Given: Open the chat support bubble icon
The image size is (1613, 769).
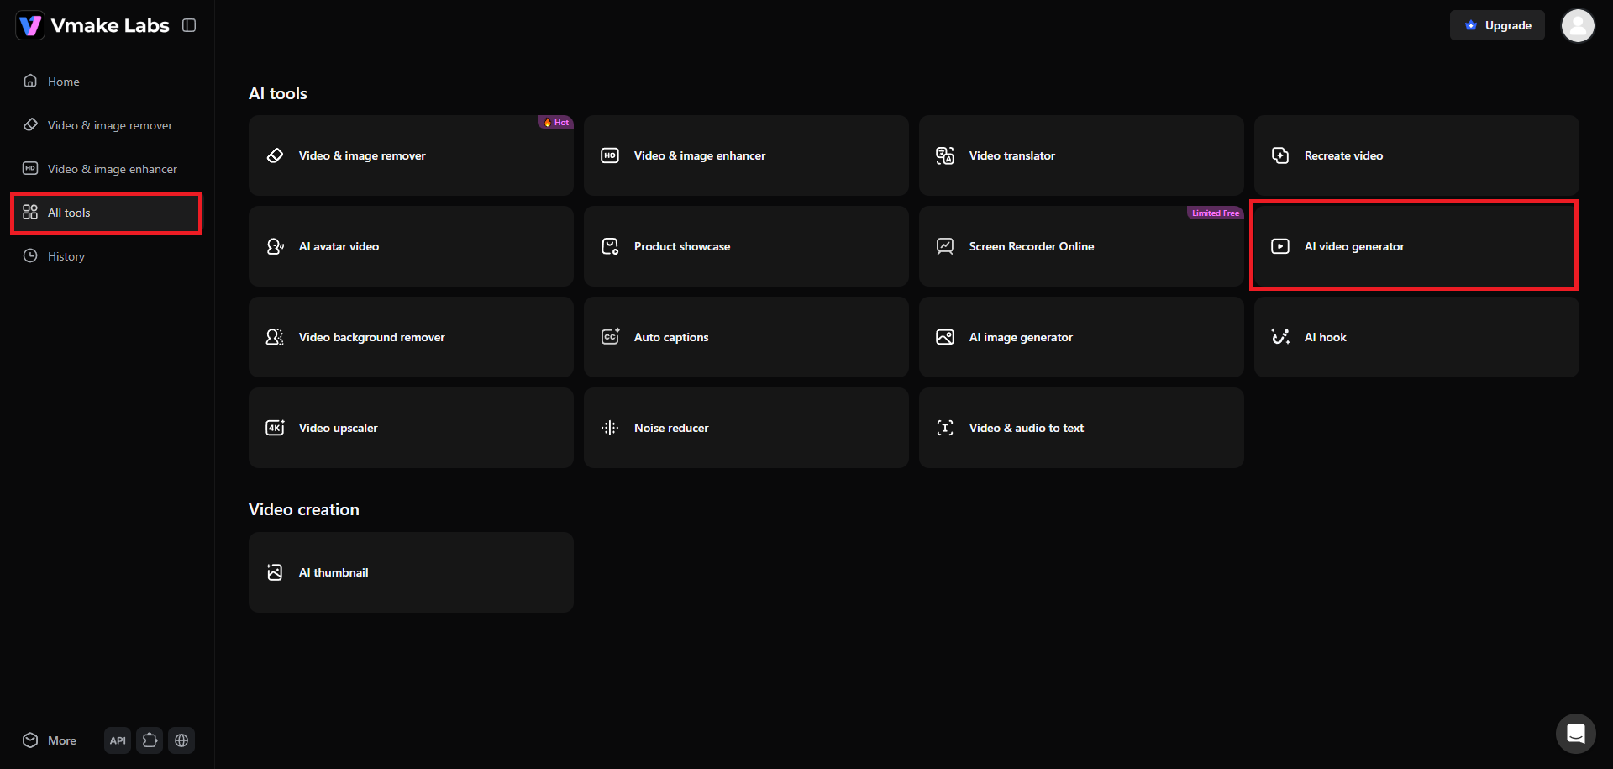Looking at the screenshot, I should (1576, 734).
